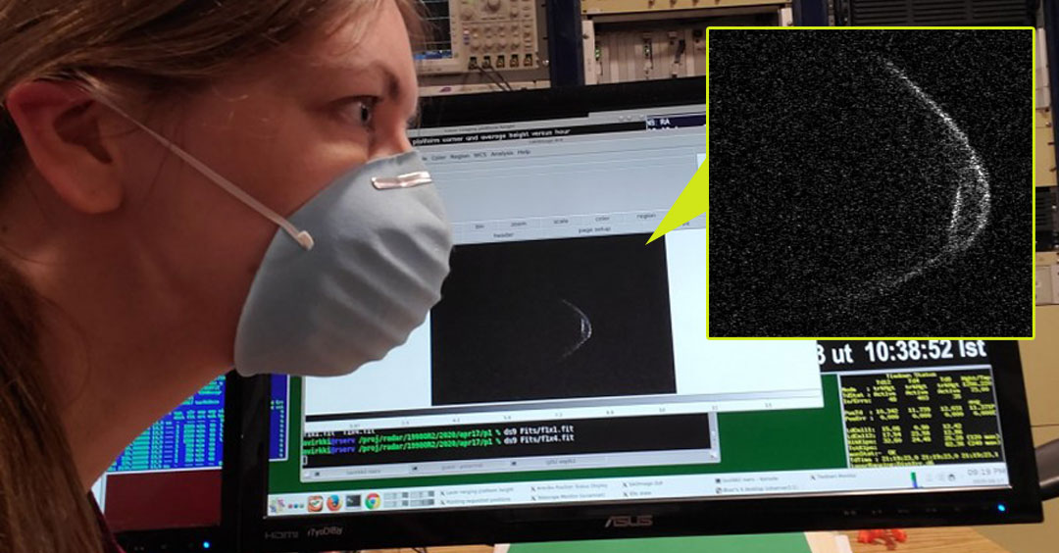
Task: Click the color button in DS9 button bar
Action: coord(602,219)
